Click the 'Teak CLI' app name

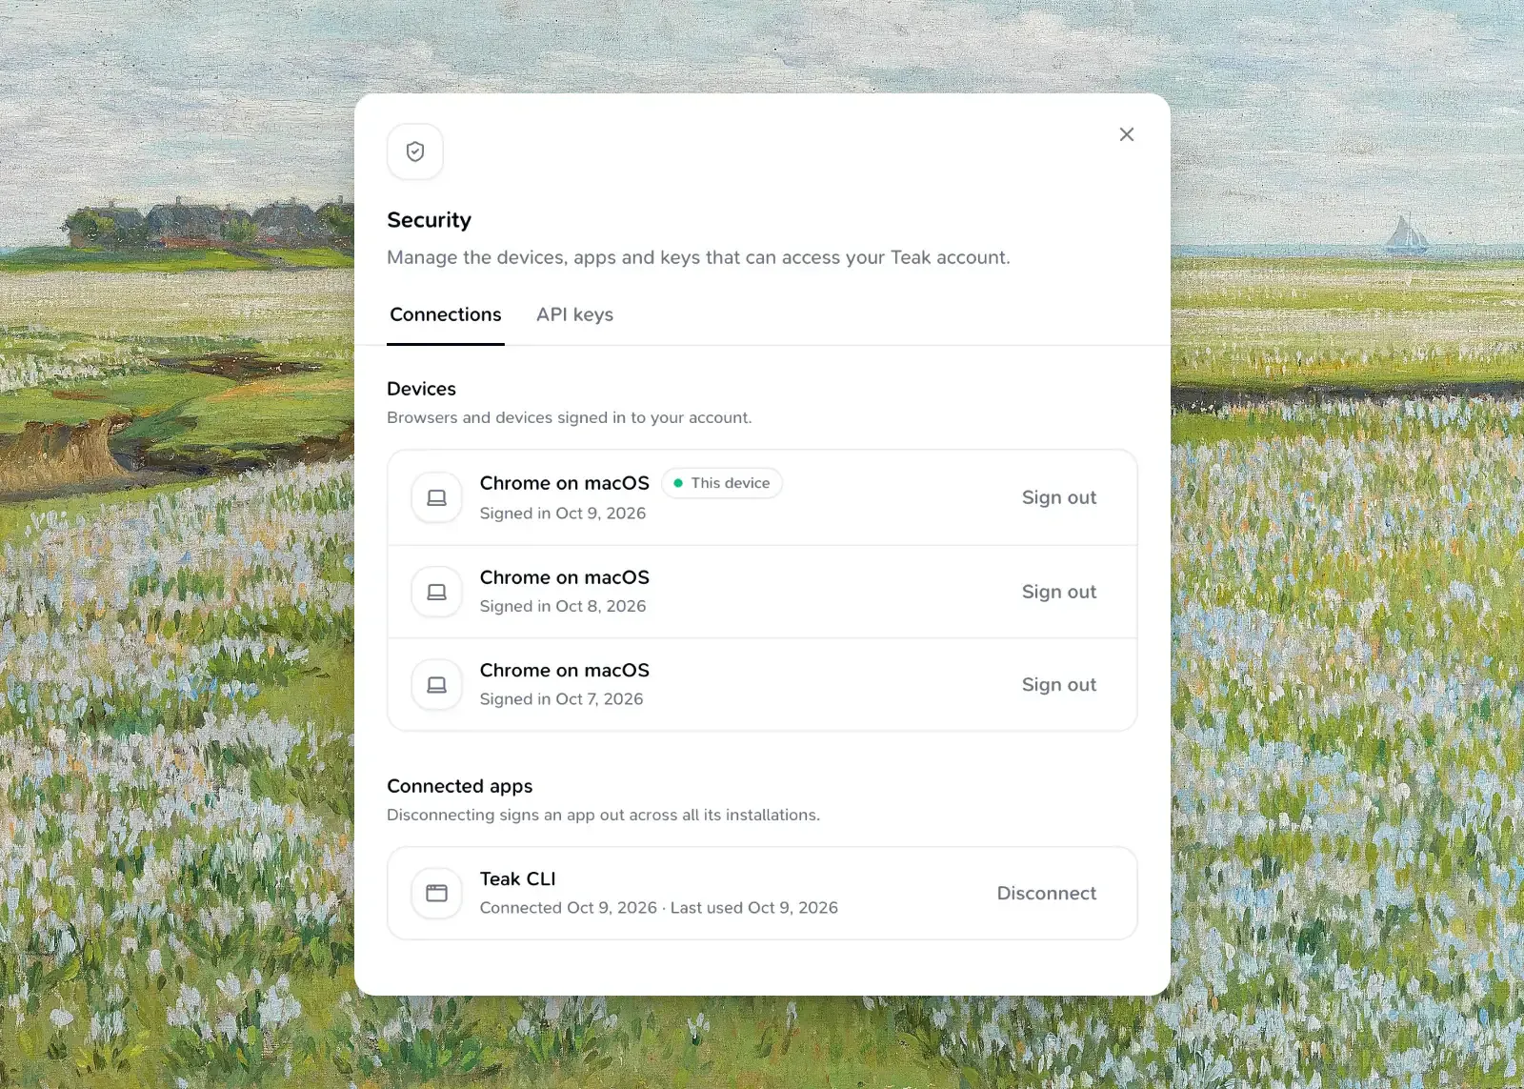click(517, 878)
